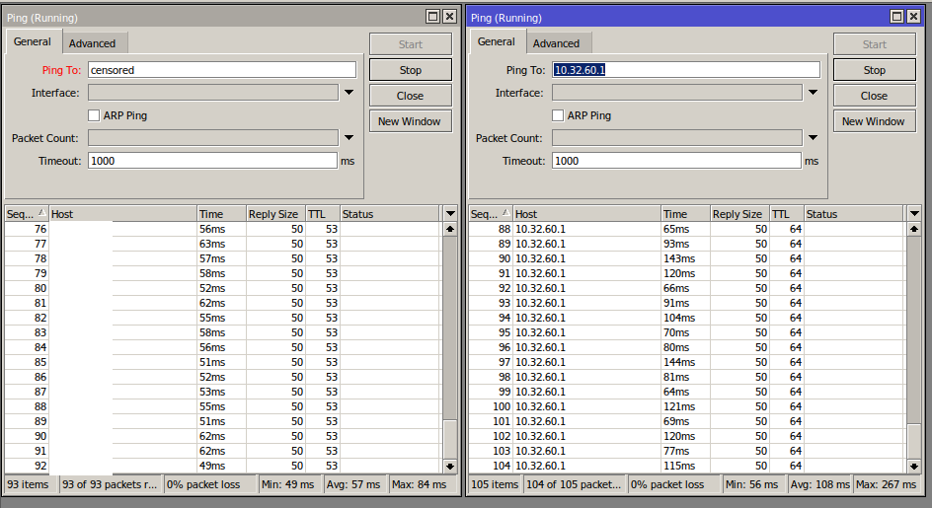Click Timeout field in right window
The width and height of the screenshot is (932, 508).
[677, 161]
